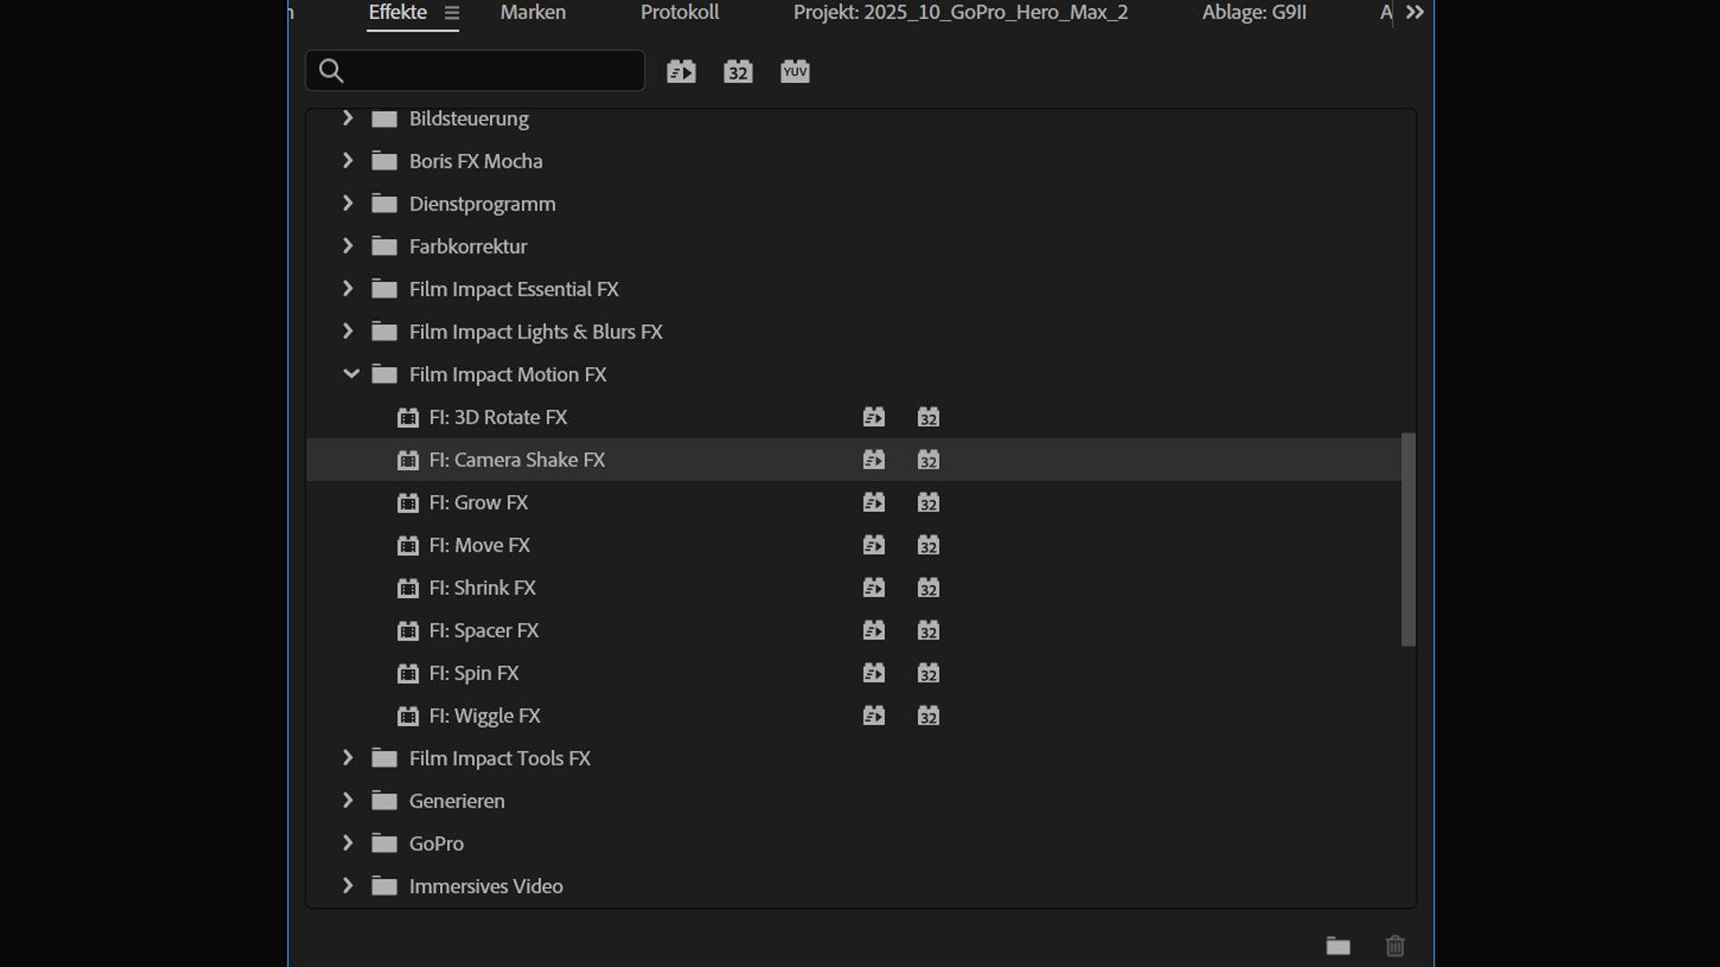Expand the Farbkorrektur category

click(x=348, y=245)
